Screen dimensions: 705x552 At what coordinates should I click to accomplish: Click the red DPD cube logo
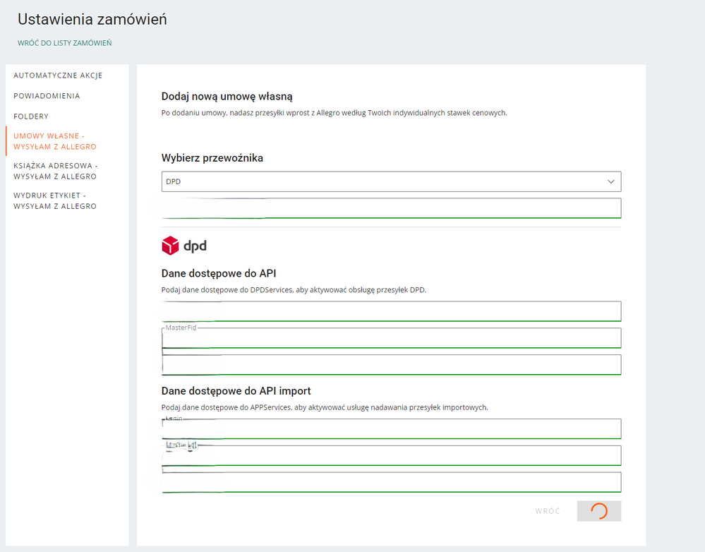click(170, 246)
